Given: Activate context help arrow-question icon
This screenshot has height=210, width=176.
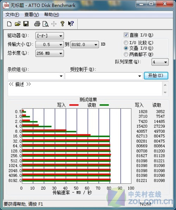Looking at the screenshot, I should click(71, 24).
